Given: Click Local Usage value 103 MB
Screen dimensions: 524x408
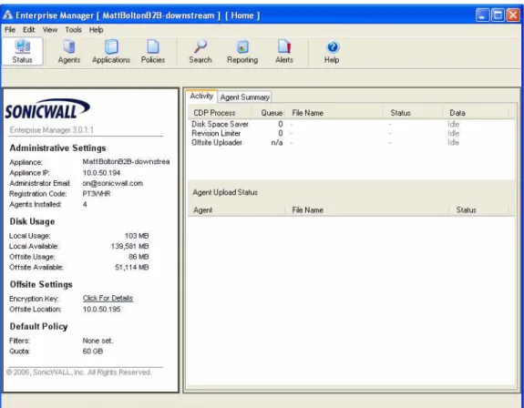Looking at the screenshot, I should (x=137, y=236).
